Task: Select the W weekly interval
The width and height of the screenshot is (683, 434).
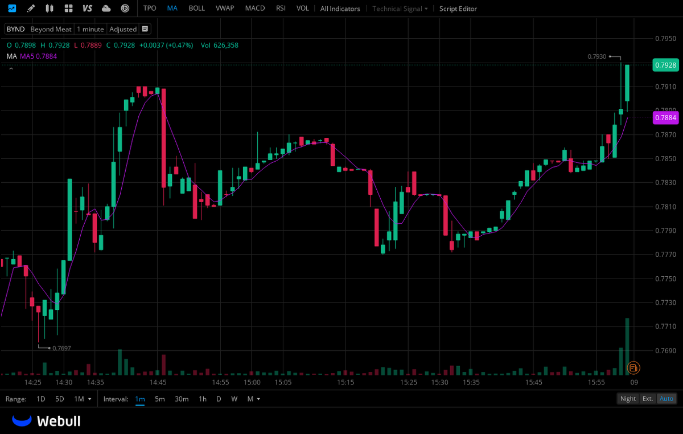Action: [x=234, y=399]
